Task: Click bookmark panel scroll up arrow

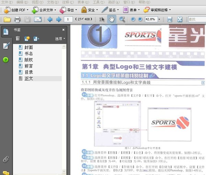Action: [x=64, y=47]
